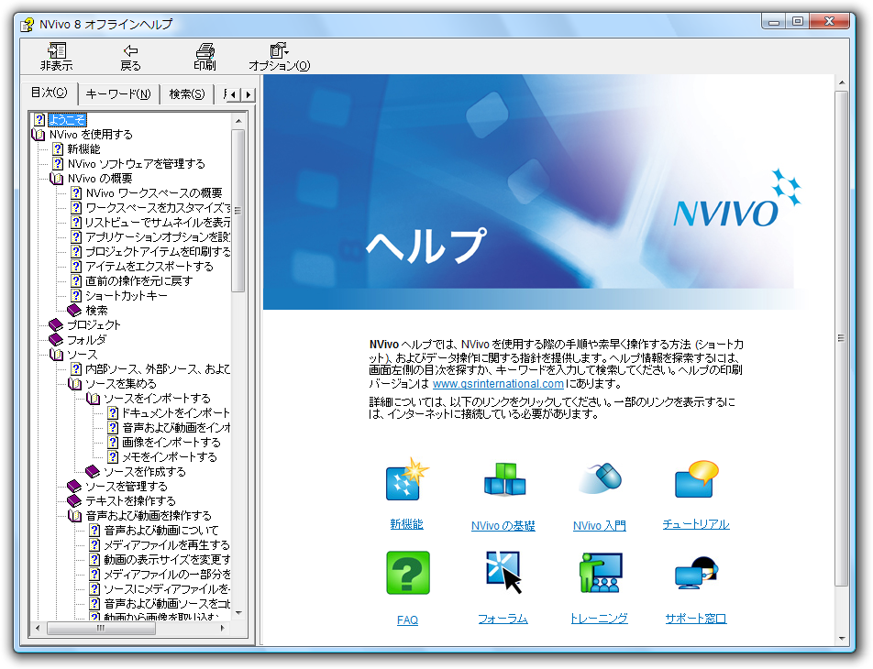Click the contents tree vertical scrollbar thumb
873x669 pixels.
[x=238, y=211]
